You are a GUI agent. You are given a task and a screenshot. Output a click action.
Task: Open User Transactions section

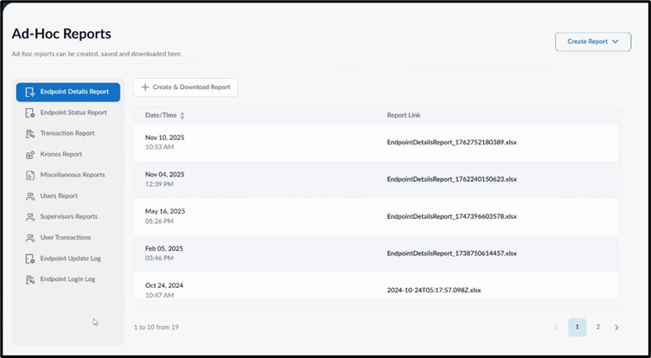(68, 238)
